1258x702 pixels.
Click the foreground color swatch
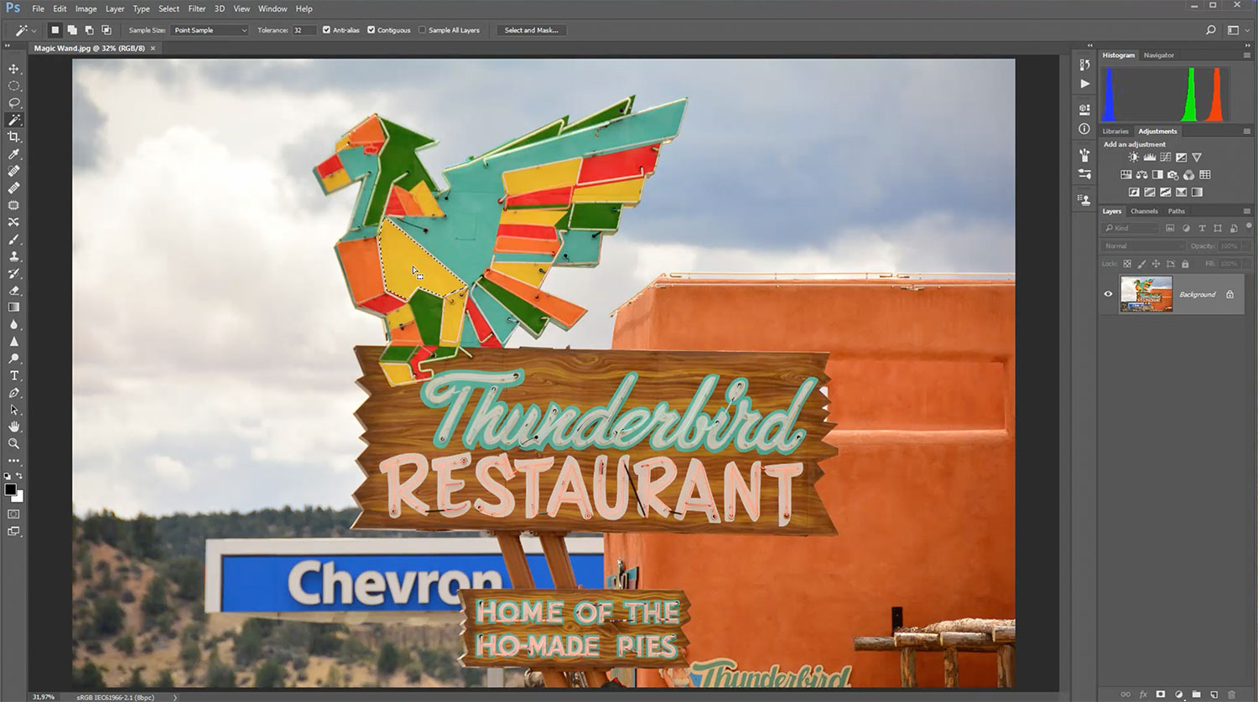(x=10, y=490)
